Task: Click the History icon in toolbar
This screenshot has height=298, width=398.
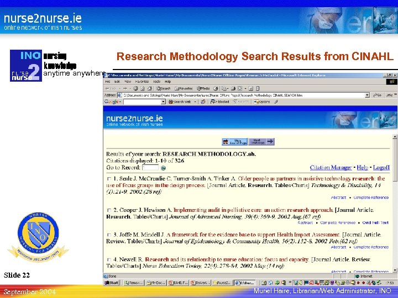Action: pos(216,88)
